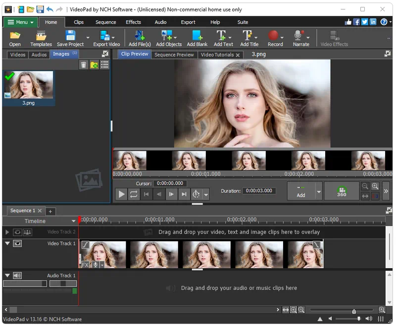
Task: Toggle loop playback button
Action: click(x=134, y=194)
